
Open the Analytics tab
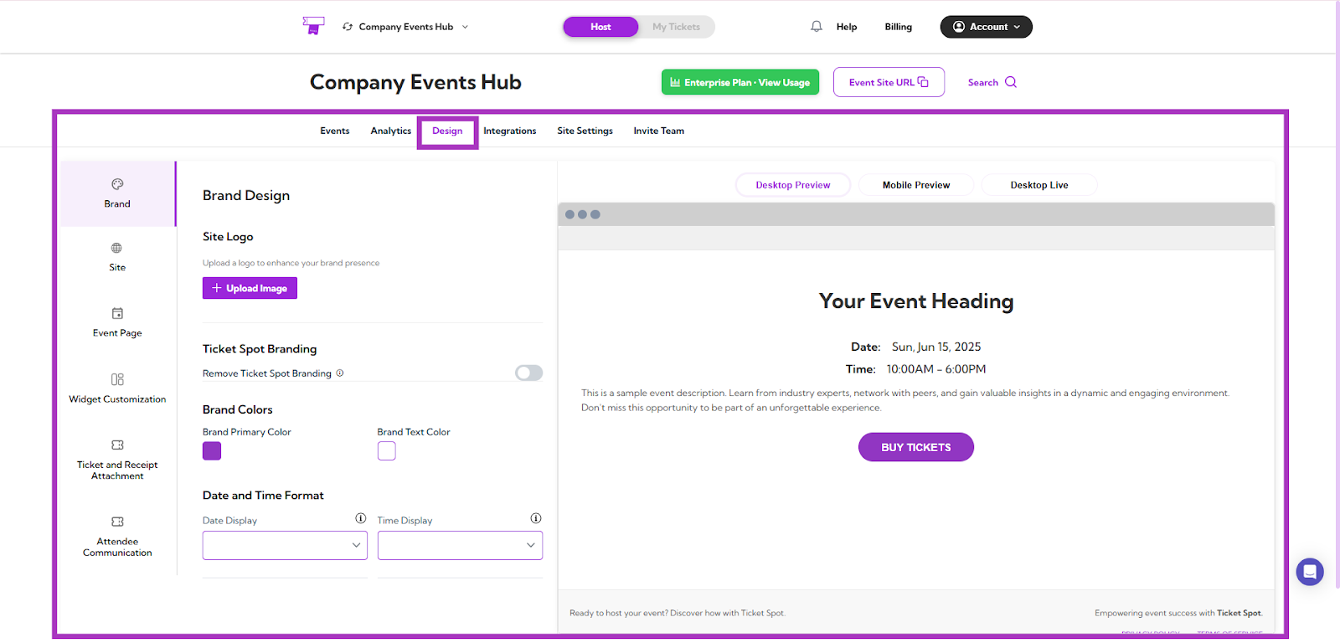[x=391, y=131]
